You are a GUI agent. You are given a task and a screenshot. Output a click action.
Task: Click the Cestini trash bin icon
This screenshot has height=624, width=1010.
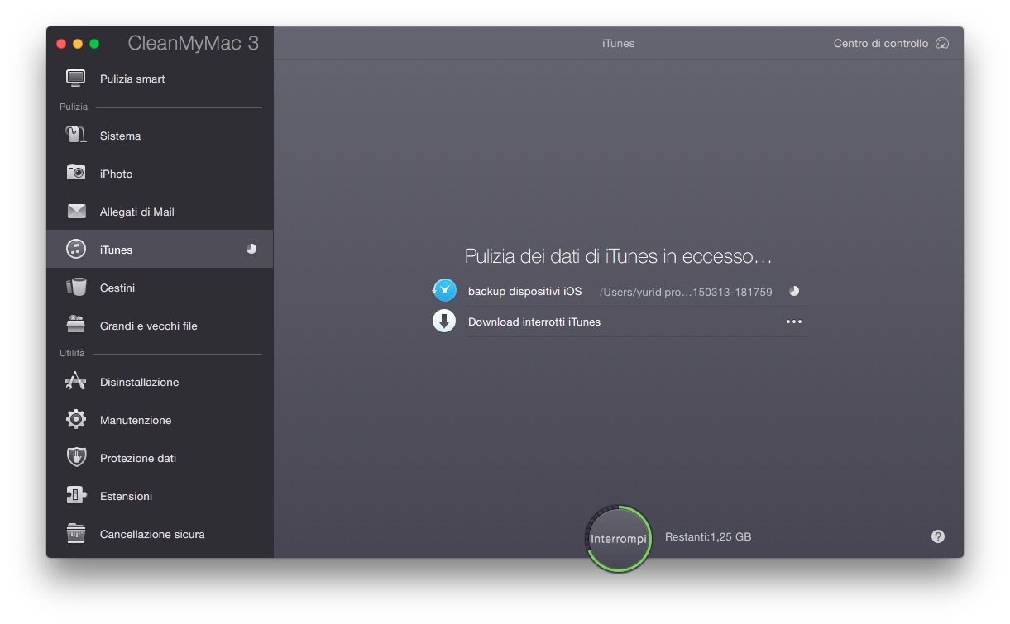76,287
